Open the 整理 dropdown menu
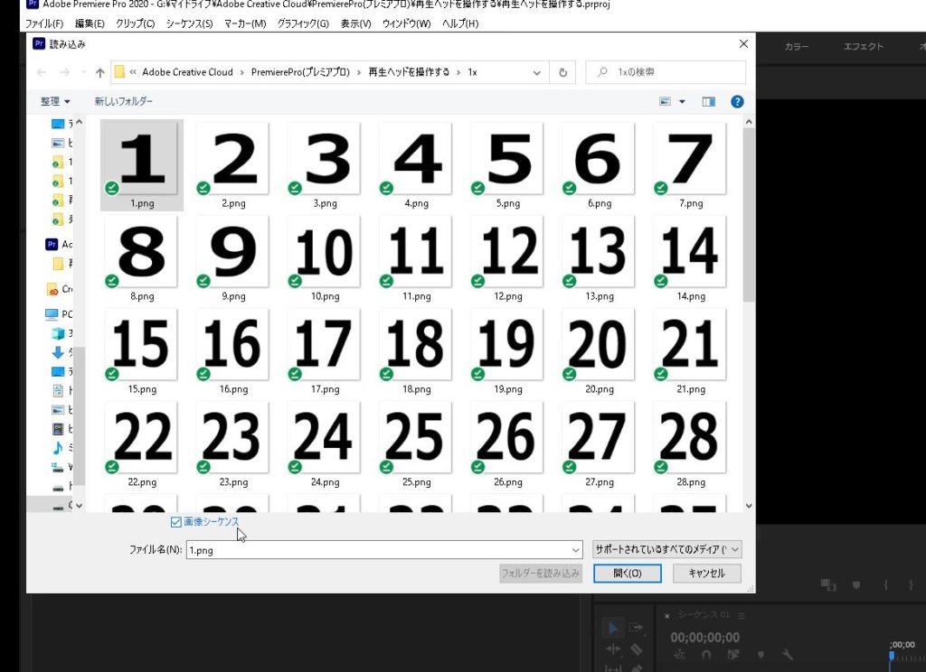Viewport: 926px width, 672px height. tap(55, 102)
